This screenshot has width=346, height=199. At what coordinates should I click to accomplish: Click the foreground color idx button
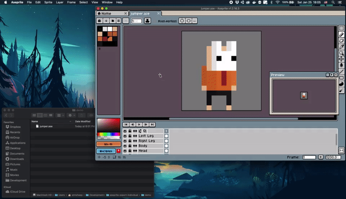pyautogui.click(x=109, y=144)
